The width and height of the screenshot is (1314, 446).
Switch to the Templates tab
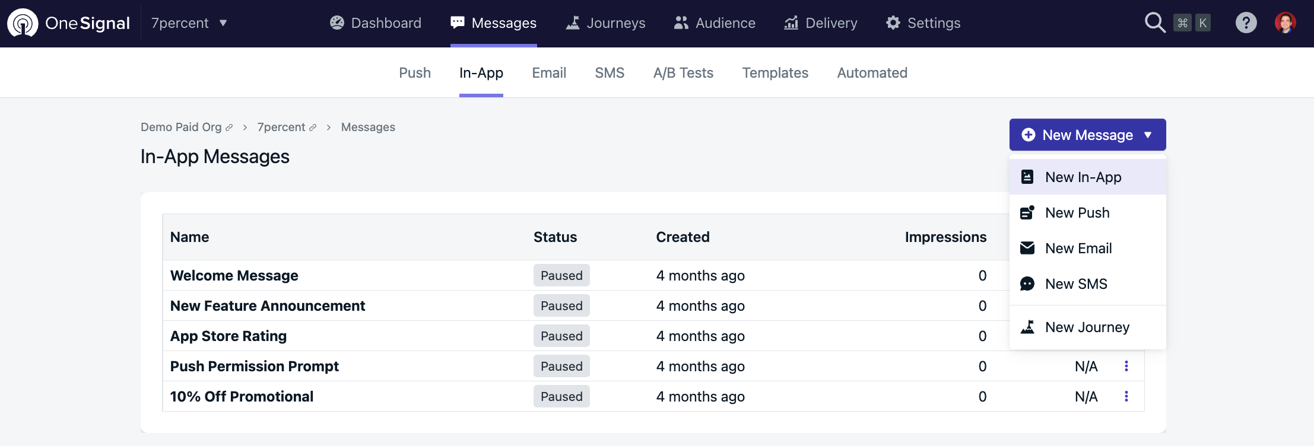click(x=775, y=73)
